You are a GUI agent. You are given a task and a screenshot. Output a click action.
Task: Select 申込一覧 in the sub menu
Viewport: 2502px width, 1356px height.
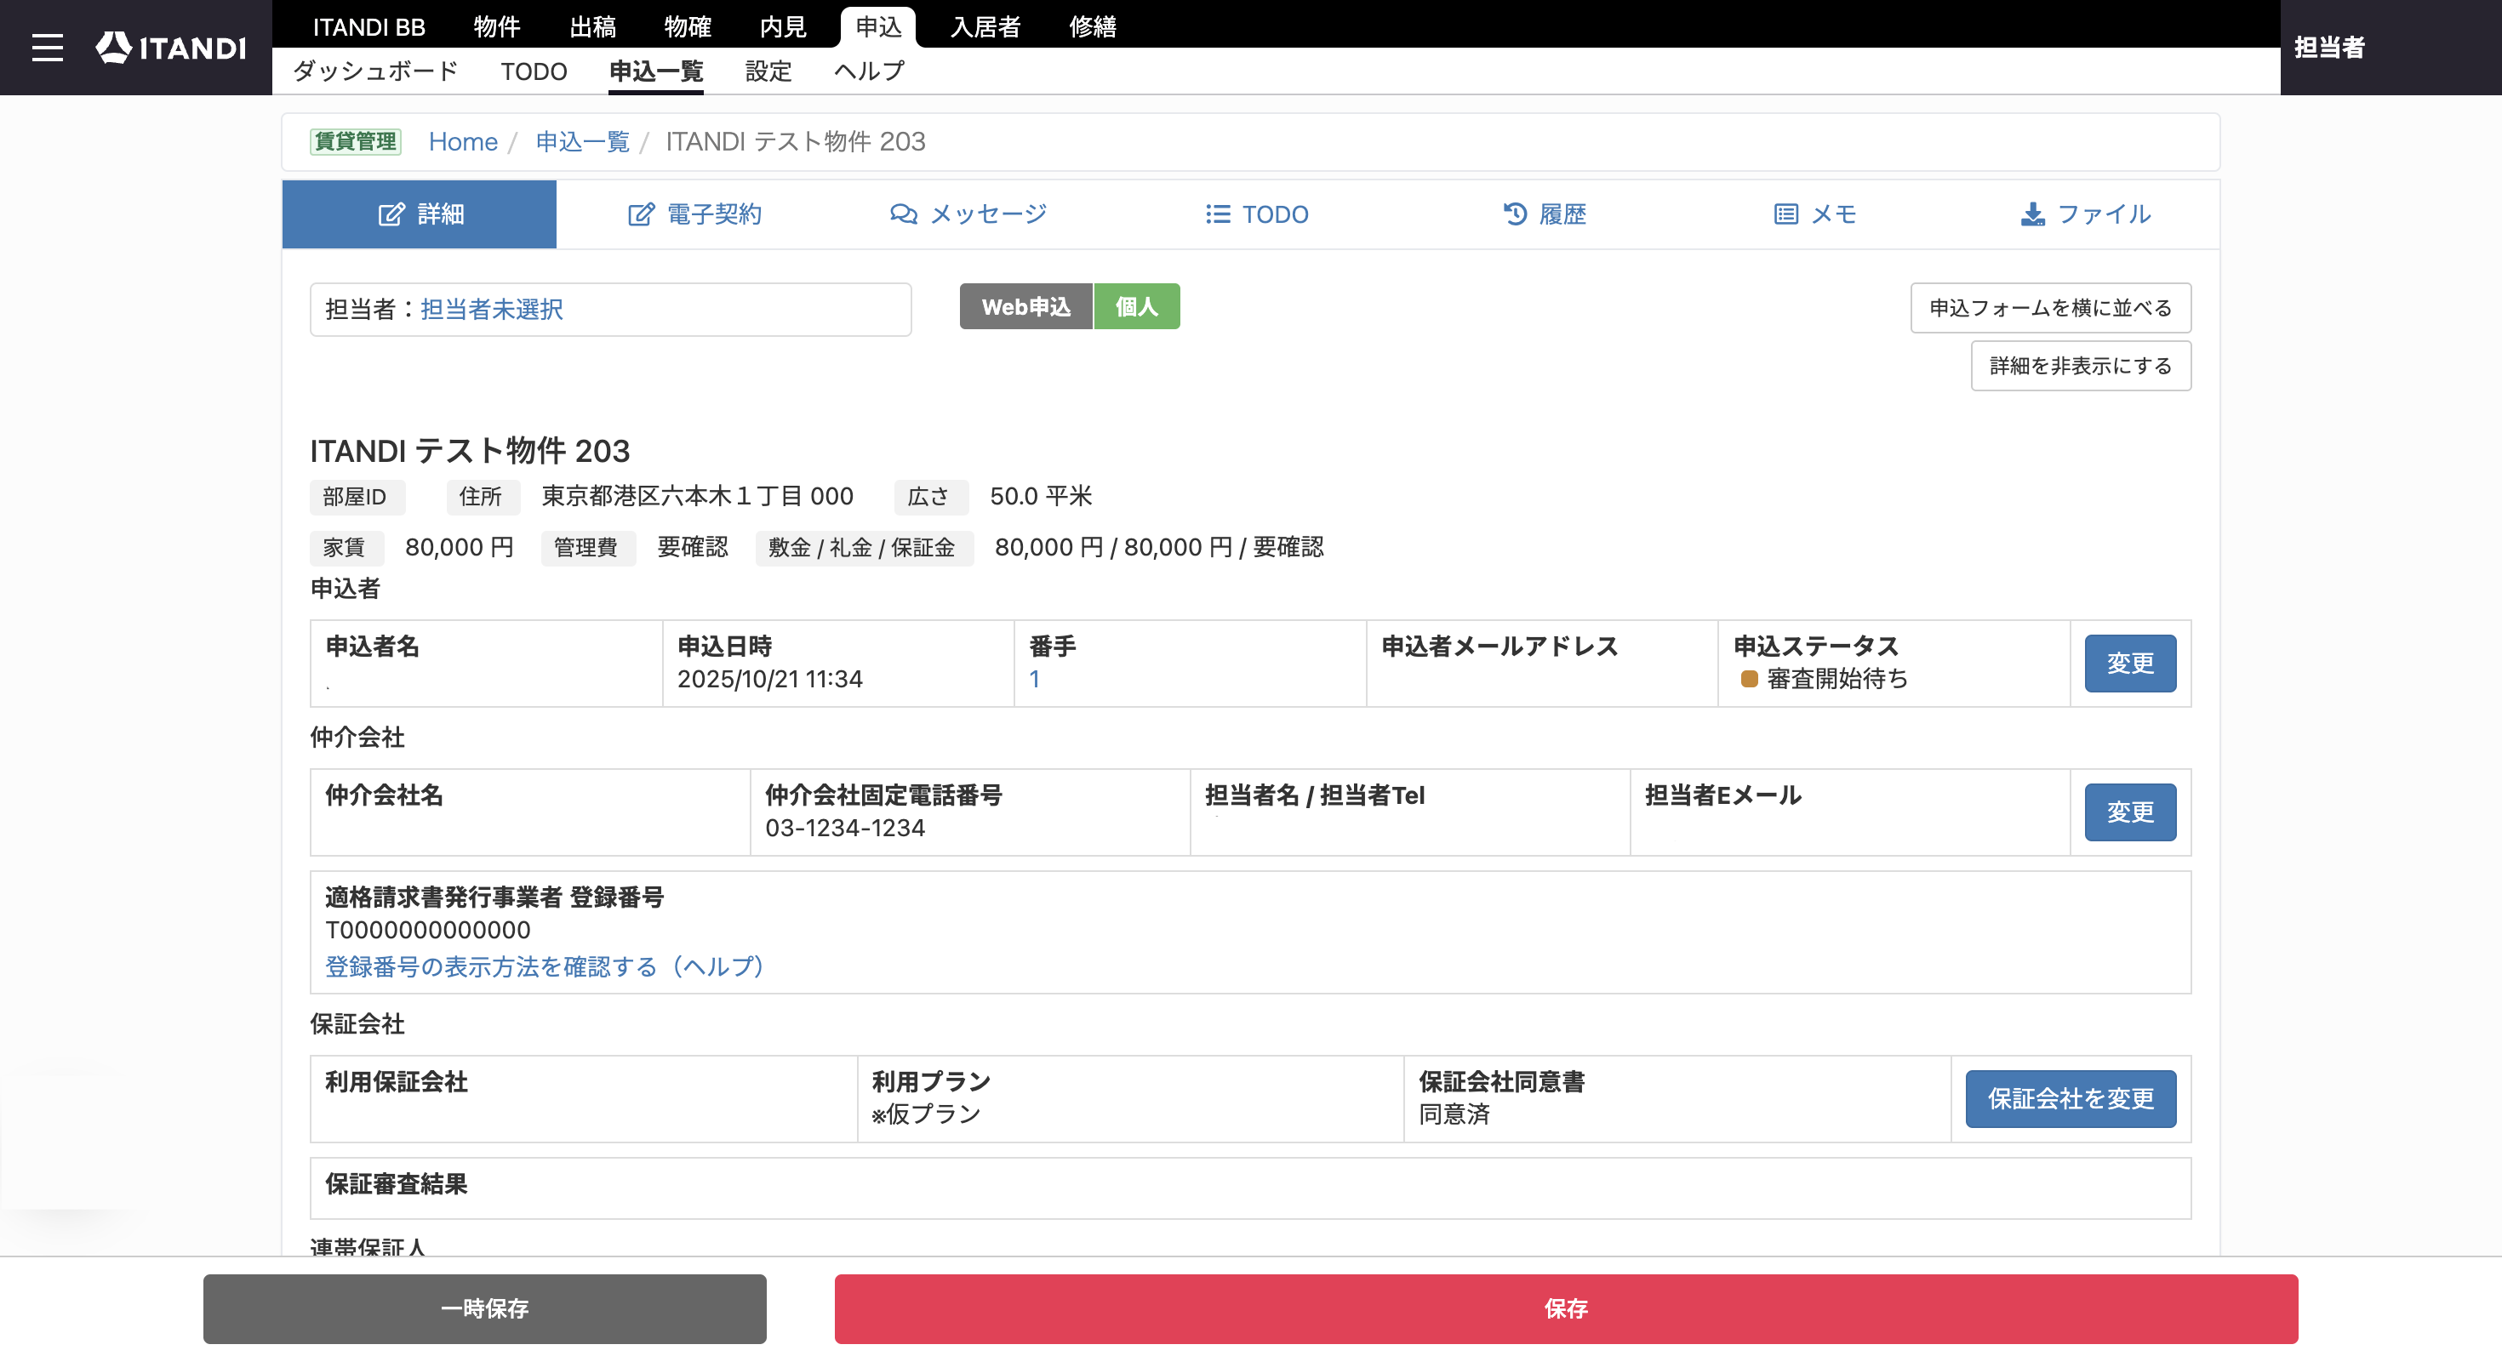(x=657, y=71)
